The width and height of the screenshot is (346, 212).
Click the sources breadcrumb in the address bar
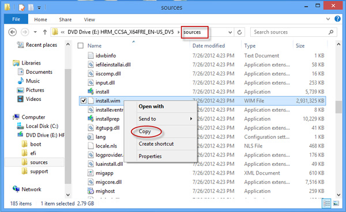(x=192, y=32)
